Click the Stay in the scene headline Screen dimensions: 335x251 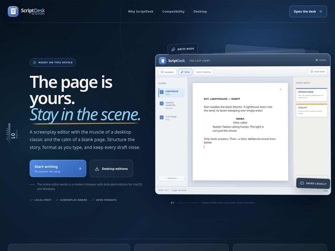coord(85,114)
